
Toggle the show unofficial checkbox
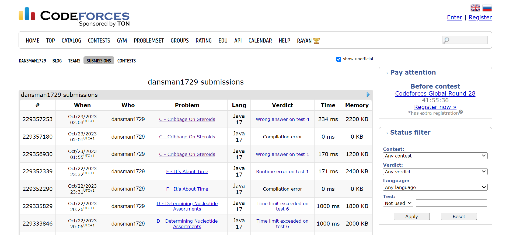pyautogui.click(x=339, y=59)
